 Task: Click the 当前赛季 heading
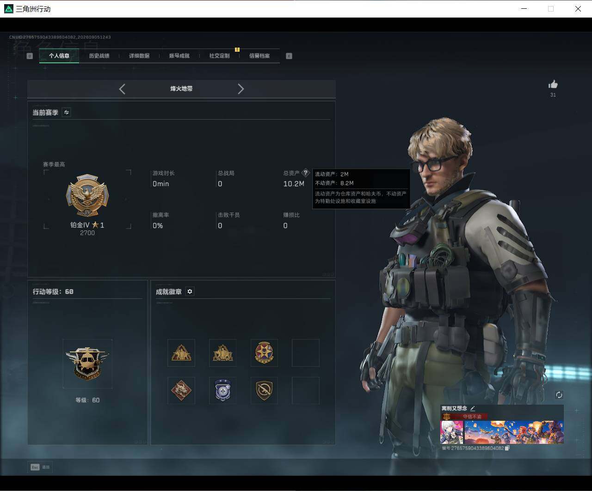pyautogui.click(x=45, y=113)
